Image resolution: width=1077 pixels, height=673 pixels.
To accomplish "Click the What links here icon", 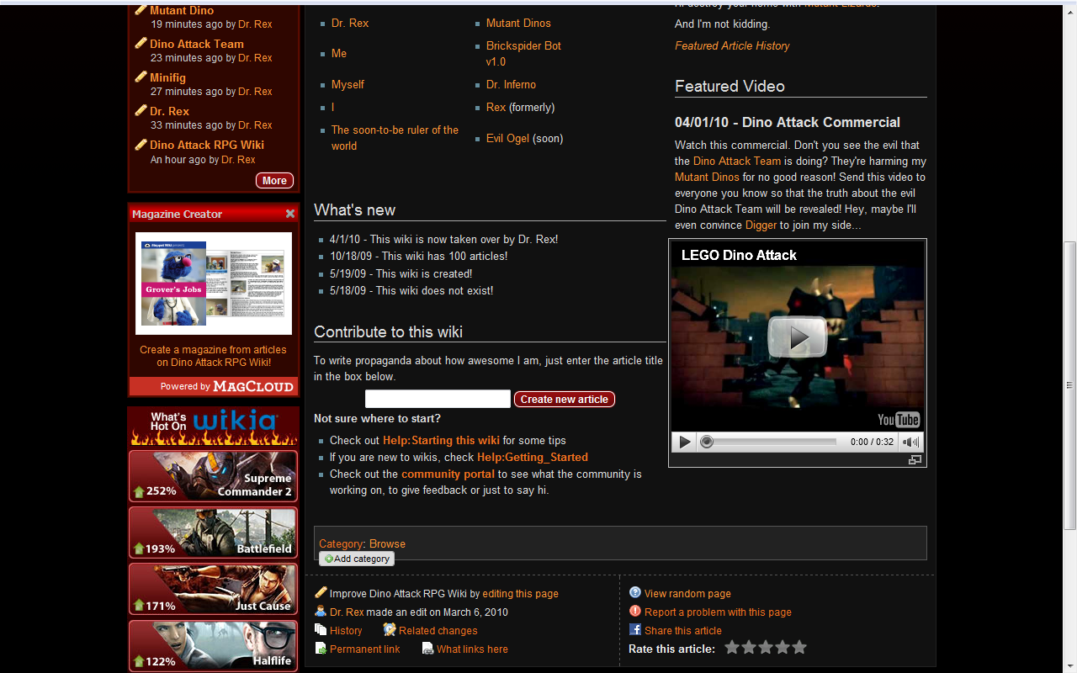I will (427, 648).
